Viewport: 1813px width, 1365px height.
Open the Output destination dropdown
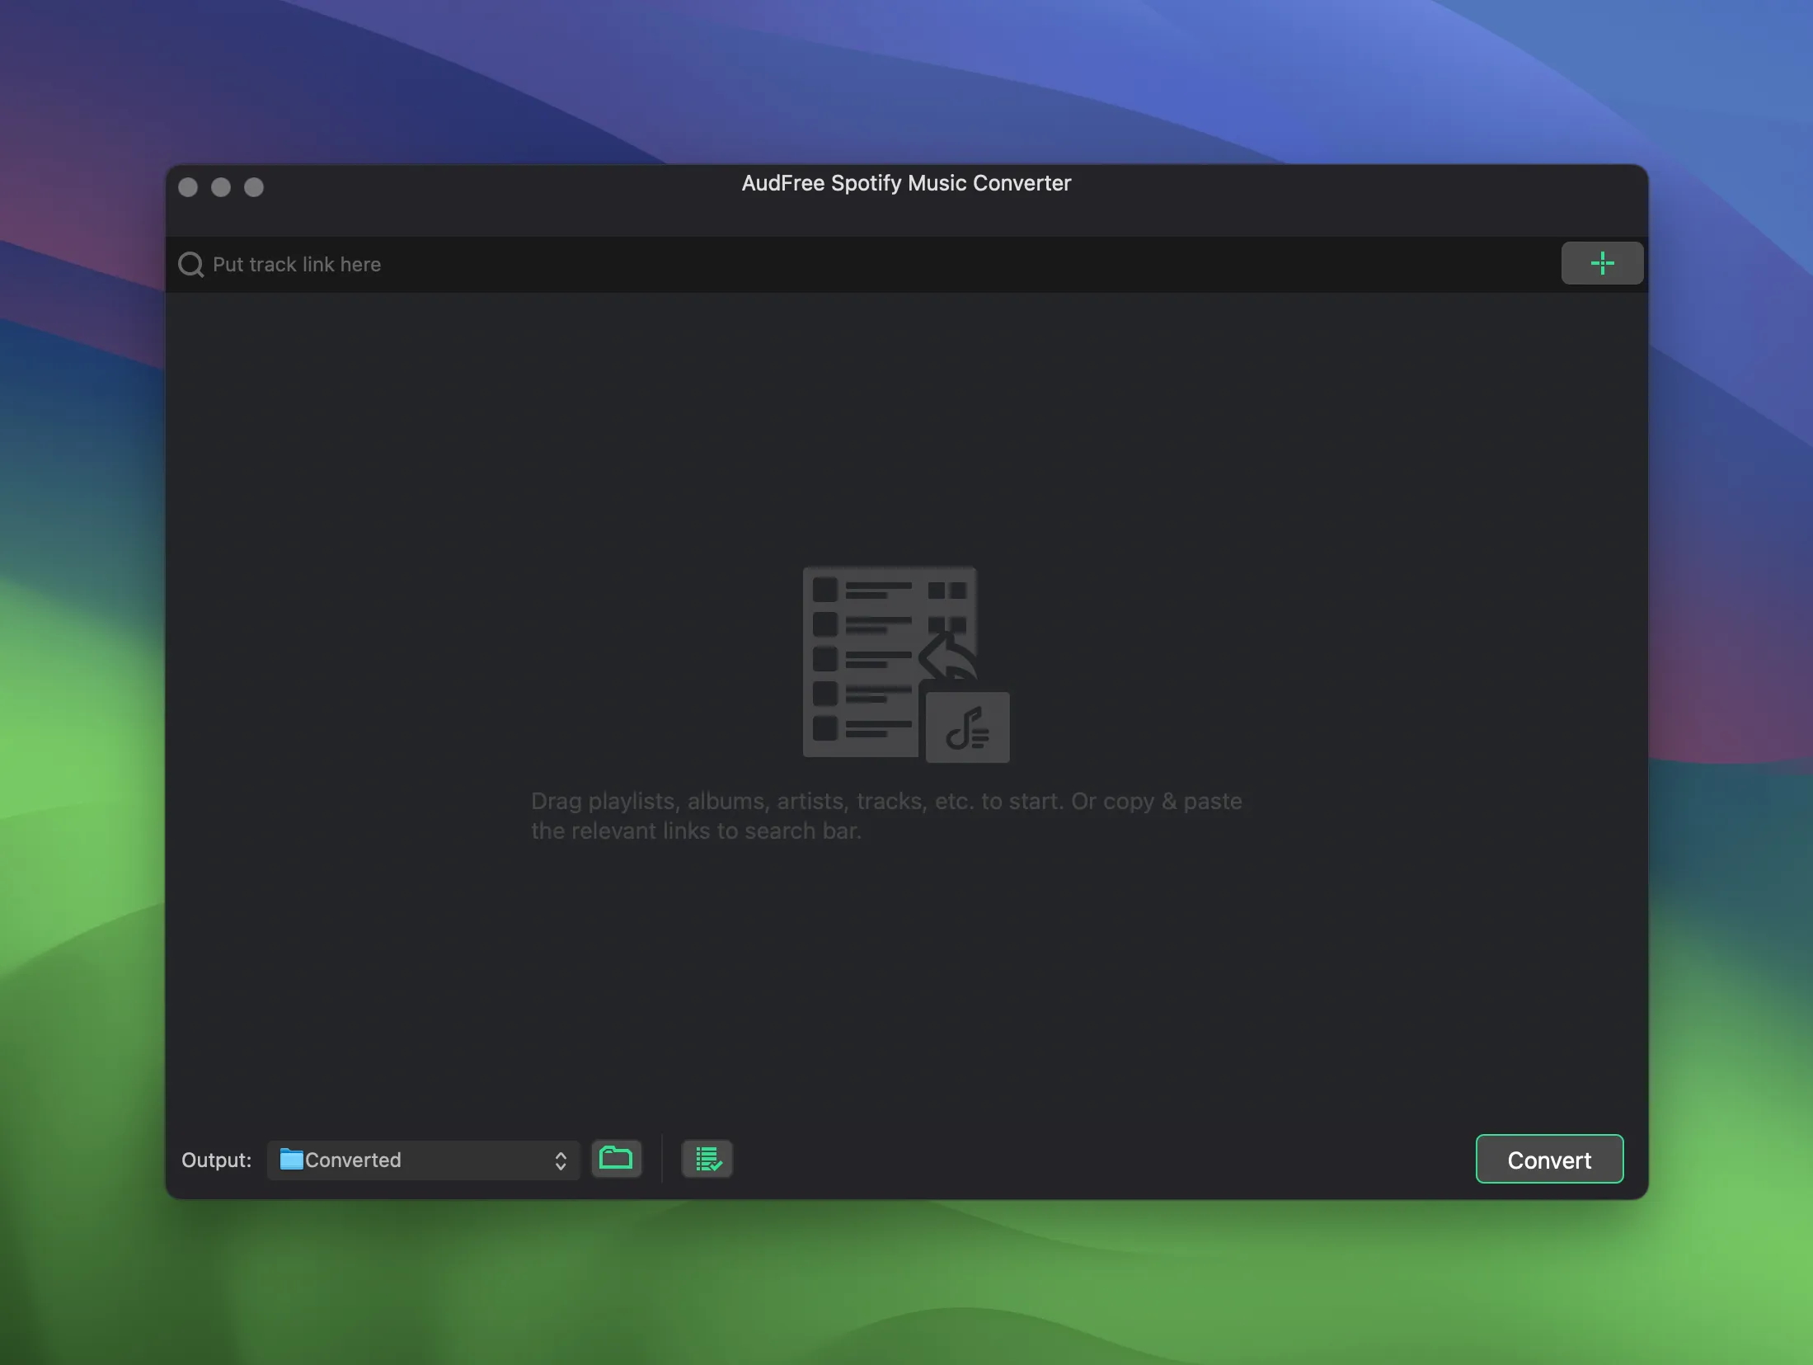tap(422, 1160)
